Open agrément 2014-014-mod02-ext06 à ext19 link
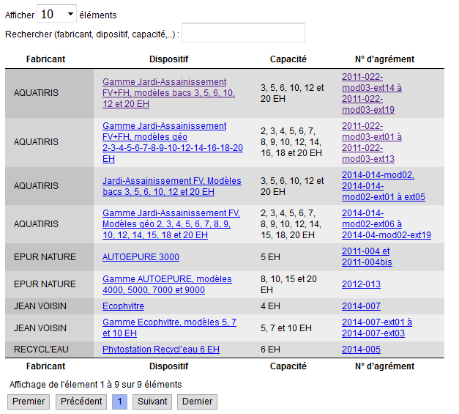Screen dimensions: 459x414 coord(387,224)
